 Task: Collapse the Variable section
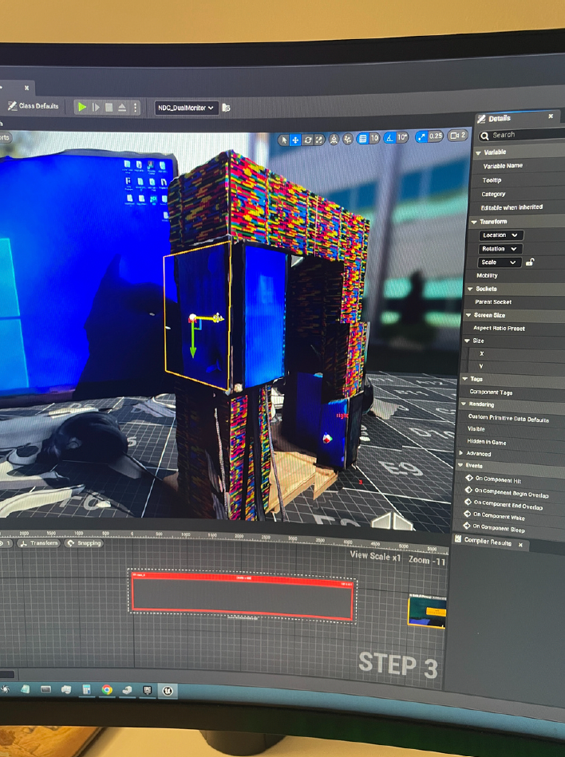479,152
